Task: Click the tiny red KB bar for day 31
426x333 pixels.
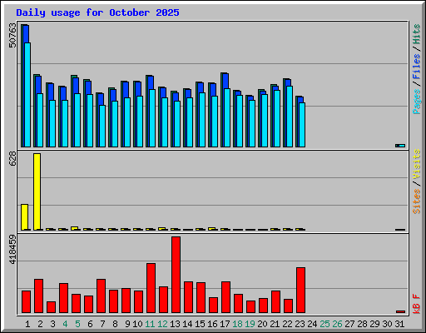Action: point(400,311)
